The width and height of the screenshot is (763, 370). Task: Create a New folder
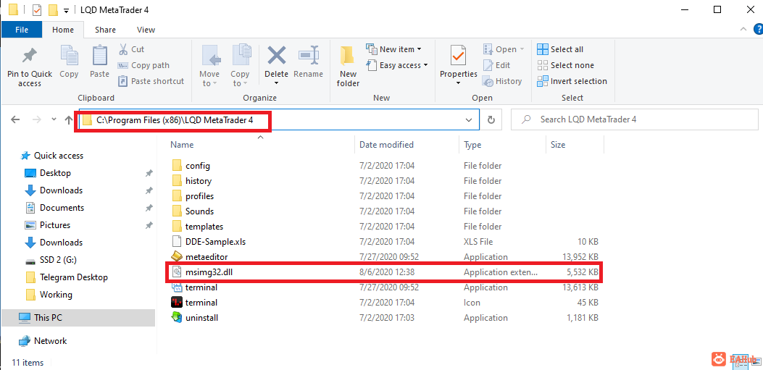(348, 66)
